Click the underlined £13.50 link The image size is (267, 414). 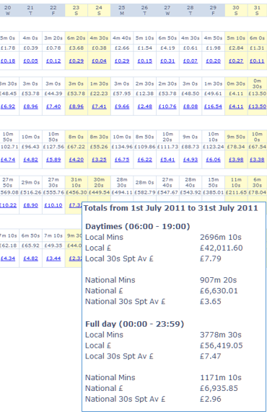pyautogui.click(x=257, y=107)
